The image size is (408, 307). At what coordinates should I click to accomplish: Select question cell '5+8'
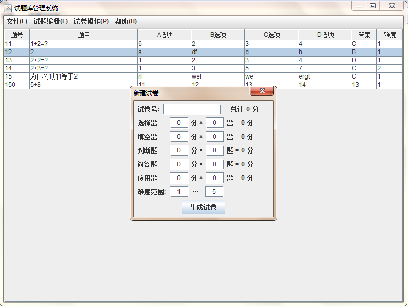[x=84, y=85]
